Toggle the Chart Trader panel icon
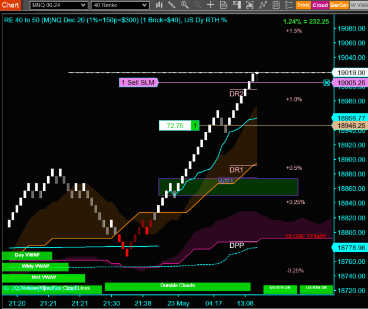This screenshot has width=368, height=309. click(237, 5)
